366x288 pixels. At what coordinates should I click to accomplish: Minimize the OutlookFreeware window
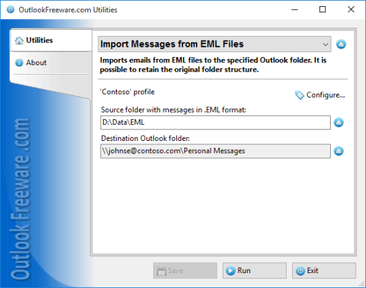pyautogui.click(x=295, y=9)
